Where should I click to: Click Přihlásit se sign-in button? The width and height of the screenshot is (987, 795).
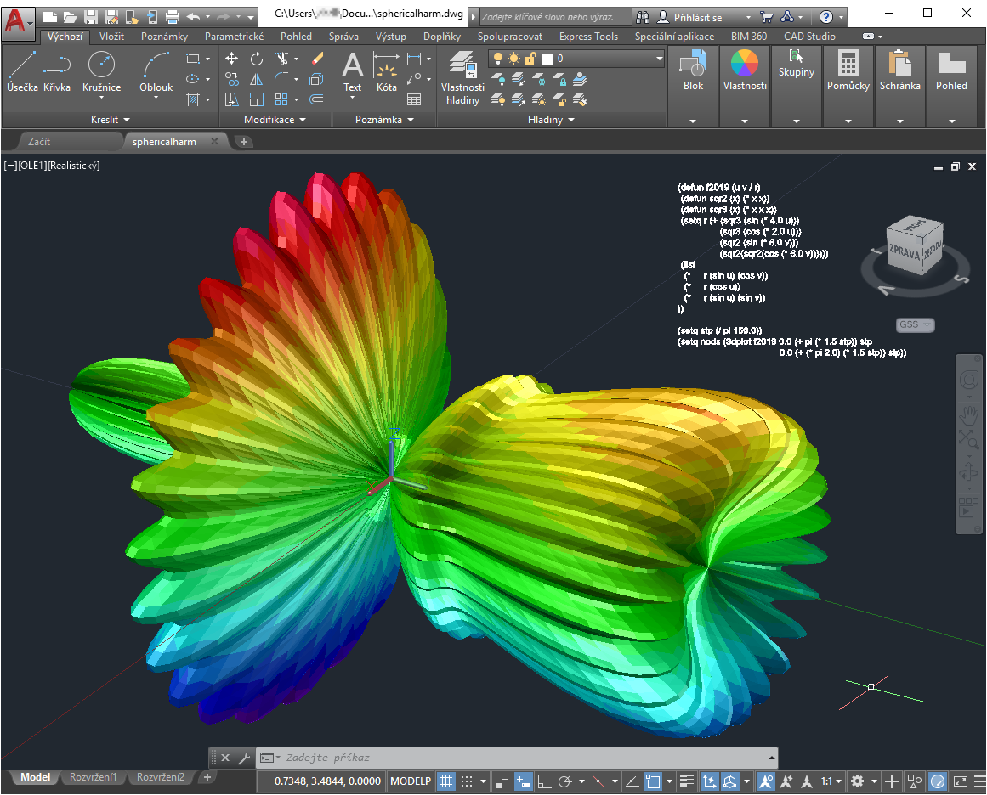click(x=697, y=17)
